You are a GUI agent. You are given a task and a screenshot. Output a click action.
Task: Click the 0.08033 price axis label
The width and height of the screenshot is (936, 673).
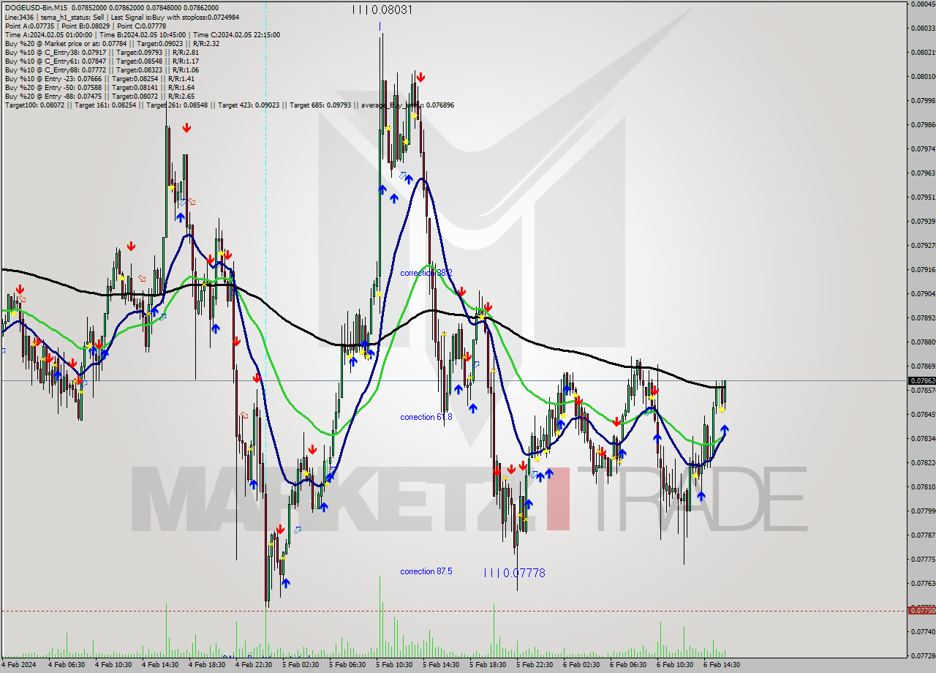(923, 28)
